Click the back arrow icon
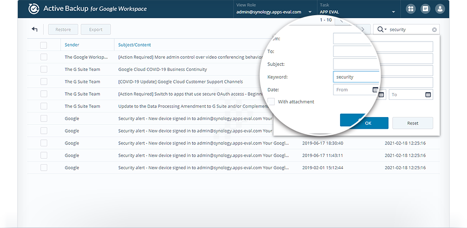 pyautogui.click(x=35, y=29)
